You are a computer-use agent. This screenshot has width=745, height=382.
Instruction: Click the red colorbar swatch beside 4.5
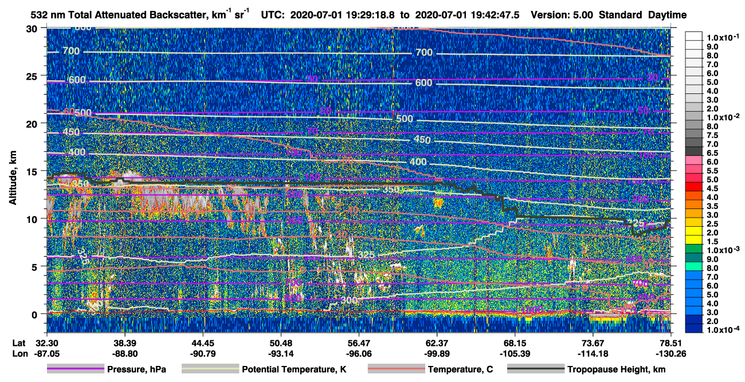pyautogui.click(x=694, y=187)
